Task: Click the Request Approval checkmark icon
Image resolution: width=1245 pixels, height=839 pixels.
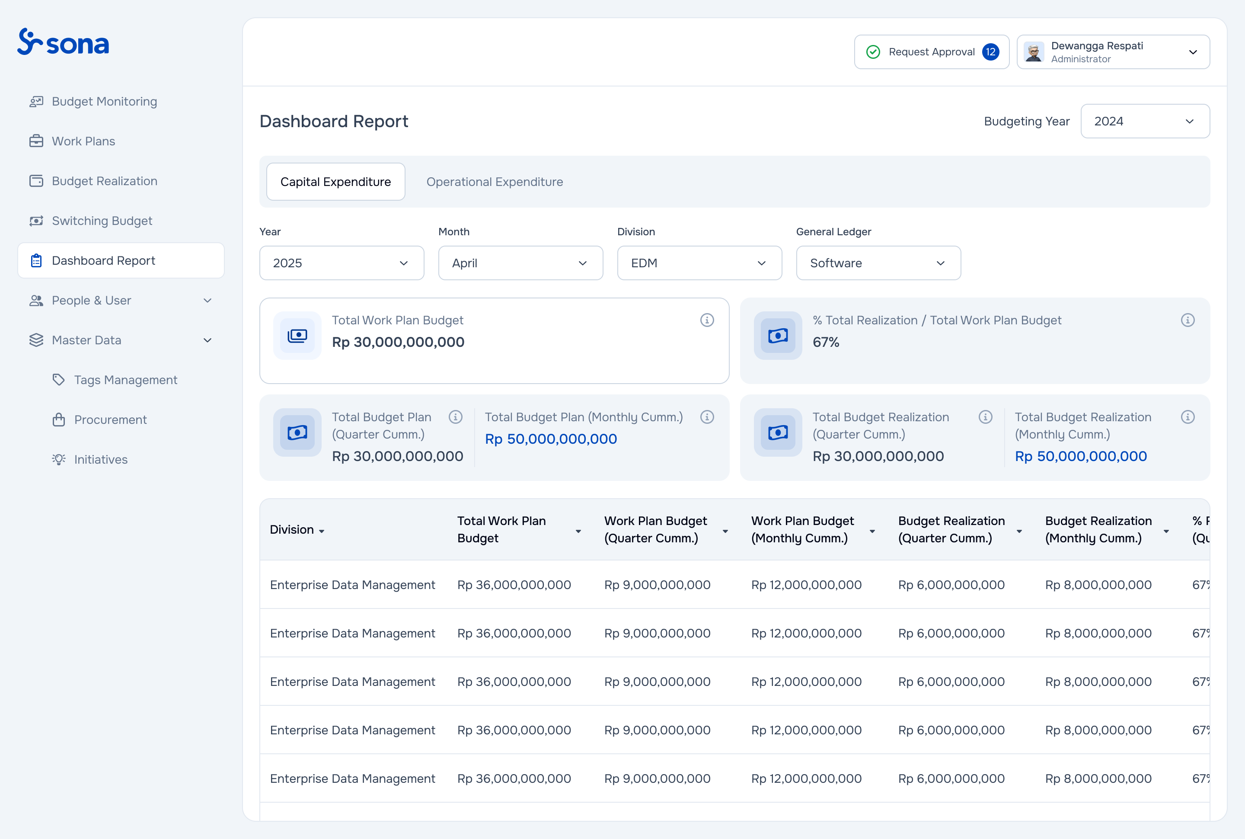Action: (x=873, y=52)
